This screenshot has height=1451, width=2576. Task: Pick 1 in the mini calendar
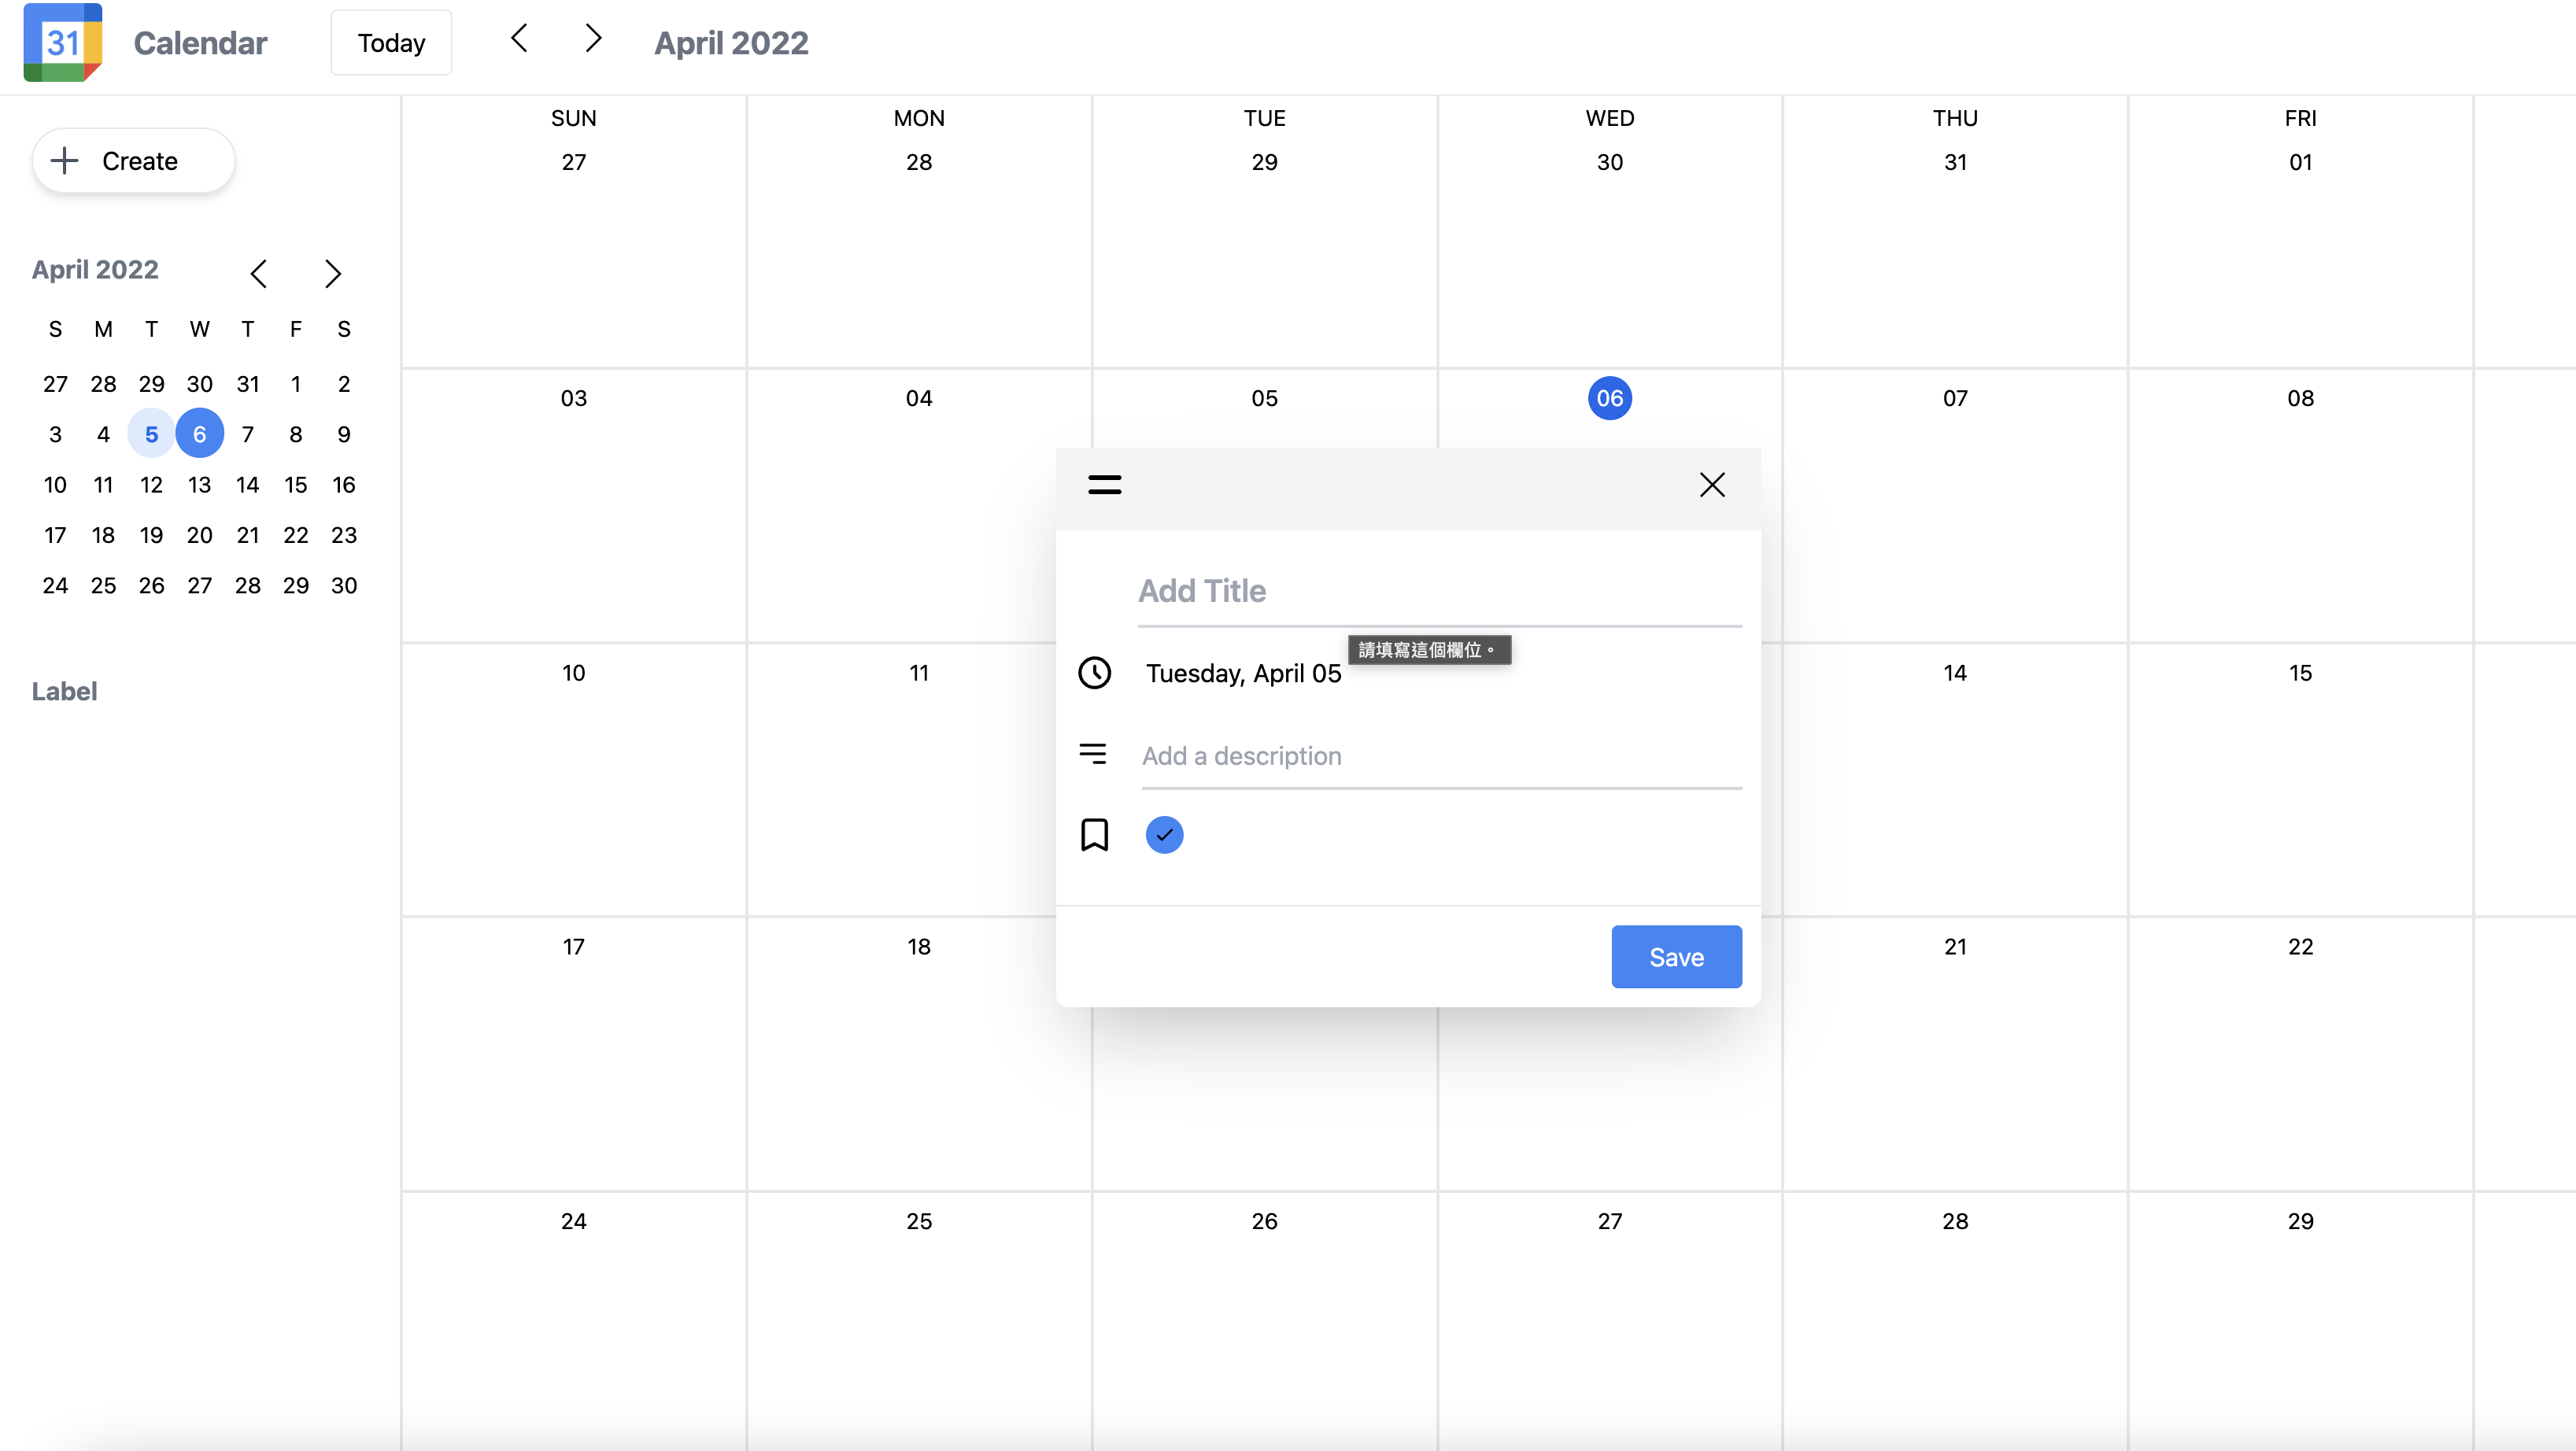pos(295,384)
